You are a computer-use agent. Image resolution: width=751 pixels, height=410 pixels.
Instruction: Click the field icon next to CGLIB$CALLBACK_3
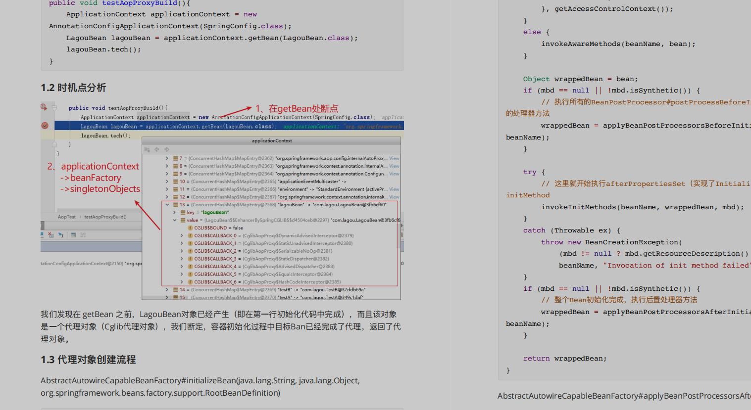(x=190, y=259)
